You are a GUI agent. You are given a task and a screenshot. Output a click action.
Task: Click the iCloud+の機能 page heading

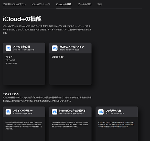pos(22,19)
